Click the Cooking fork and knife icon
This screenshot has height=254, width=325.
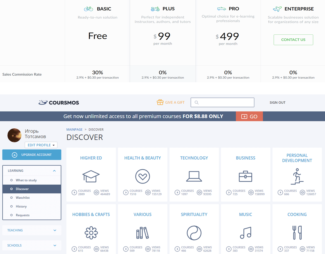pos(297,233)
